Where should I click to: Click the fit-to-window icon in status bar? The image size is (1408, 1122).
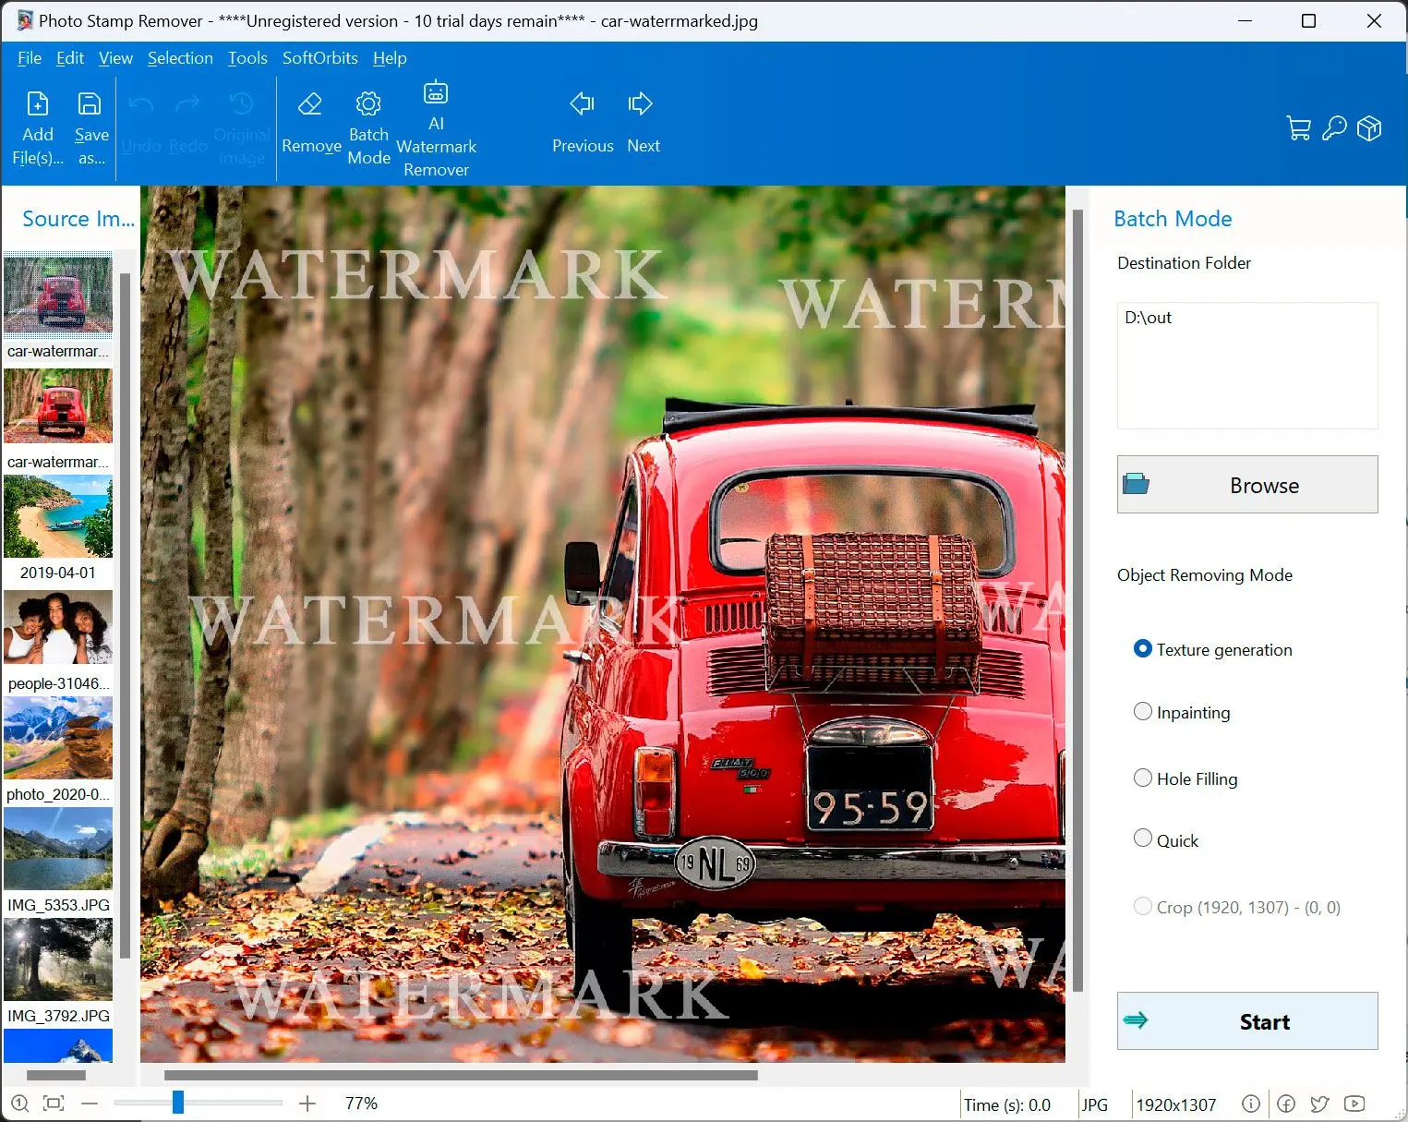[54, 1103]
